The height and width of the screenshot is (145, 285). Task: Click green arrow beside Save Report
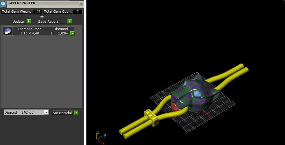(x=70, y=22)
